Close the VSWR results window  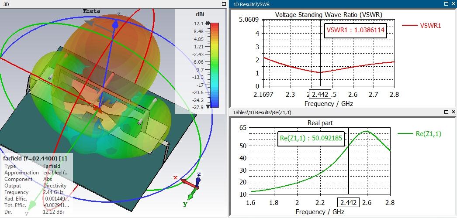[453, 4]
